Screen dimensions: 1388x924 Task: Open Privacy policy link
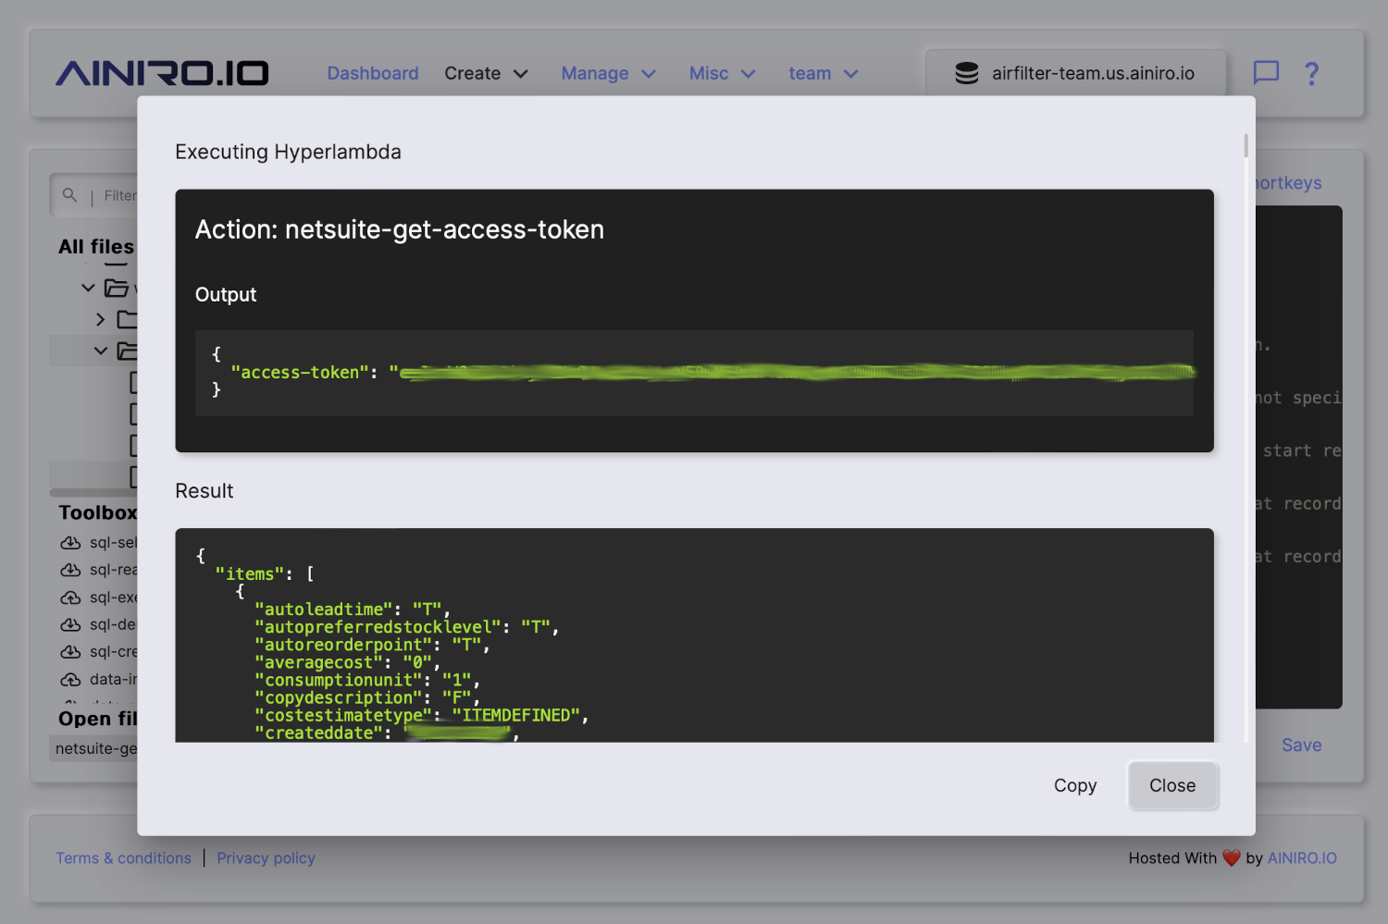coord(266,858)
